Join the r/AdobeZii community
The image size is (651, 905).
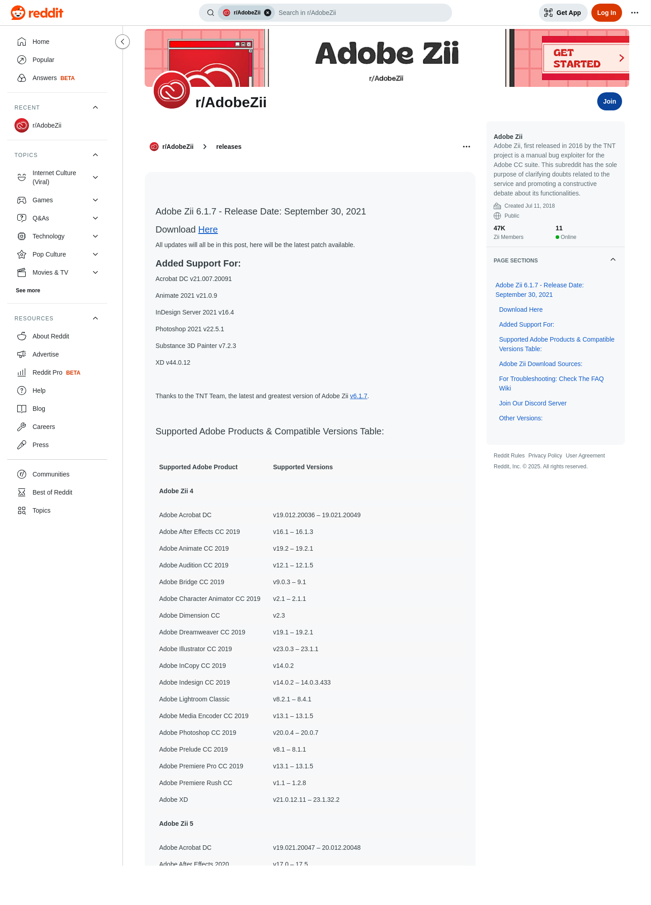(609, 101)
